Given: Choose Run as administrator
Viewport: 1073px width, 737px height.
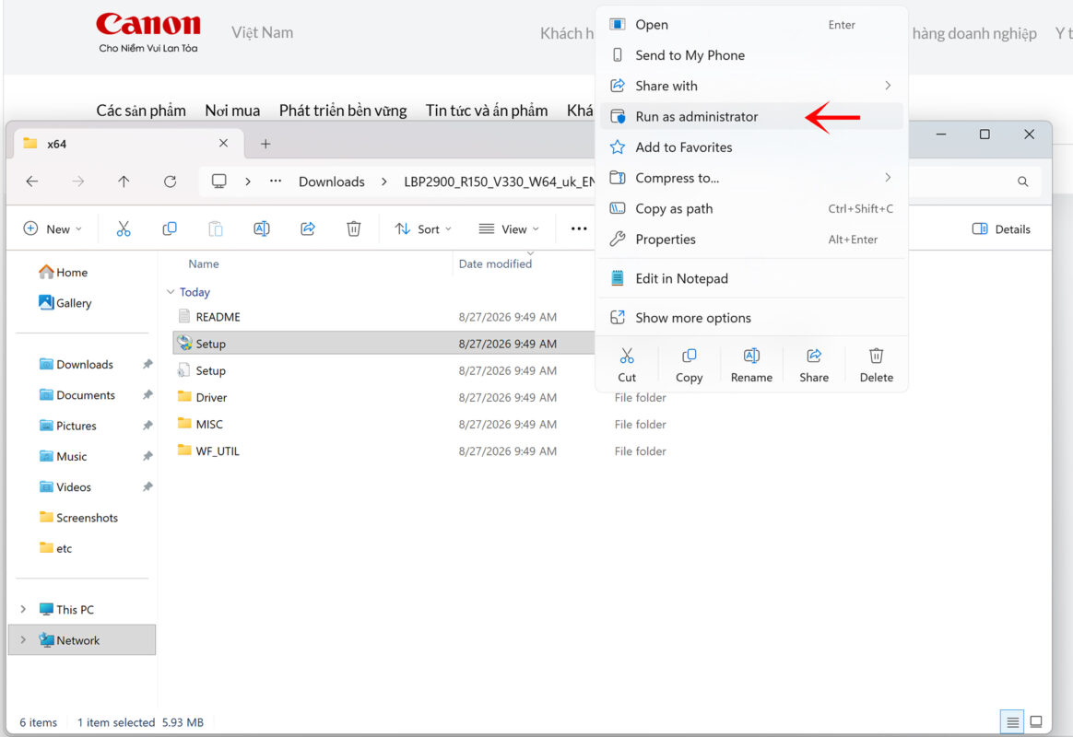Looking at the screenshot, I should pos(751,116).
